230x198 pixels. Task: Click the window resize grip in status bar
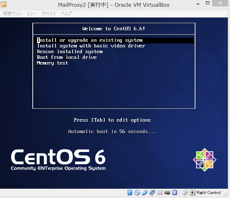[x=225, y=194]
